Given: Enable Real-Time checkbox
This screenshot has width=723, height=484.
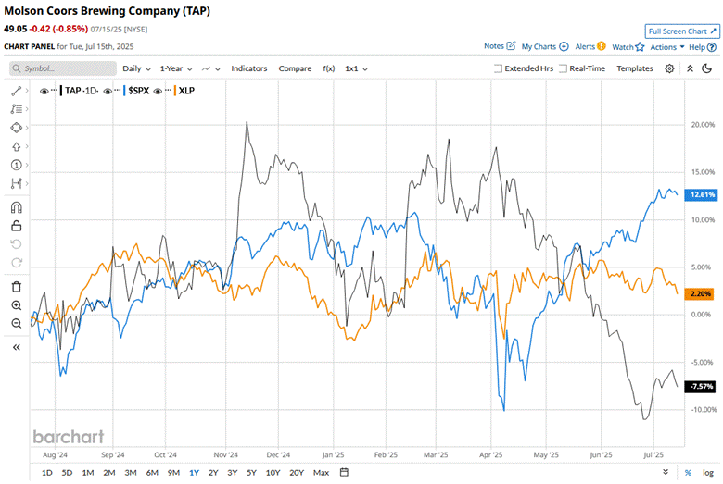Looking at the screenshot, I should point(563,68).
